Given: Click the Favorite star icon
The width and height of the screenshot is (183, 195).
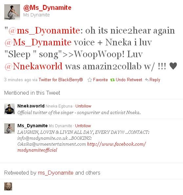Looking at the screenshot, I should (x=90, y=80).
